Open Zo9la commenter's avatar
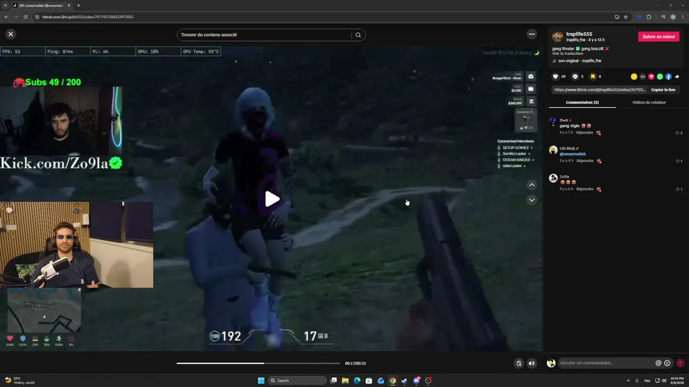This screenshot has width=689, height=387. (x=553, y=178)
